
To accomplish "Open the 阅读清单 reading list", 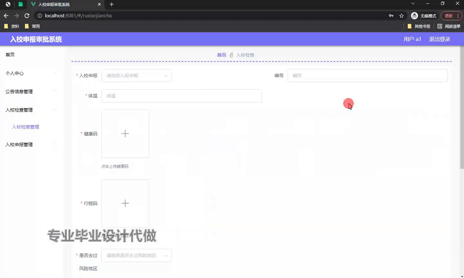I will tap(449, 26).
